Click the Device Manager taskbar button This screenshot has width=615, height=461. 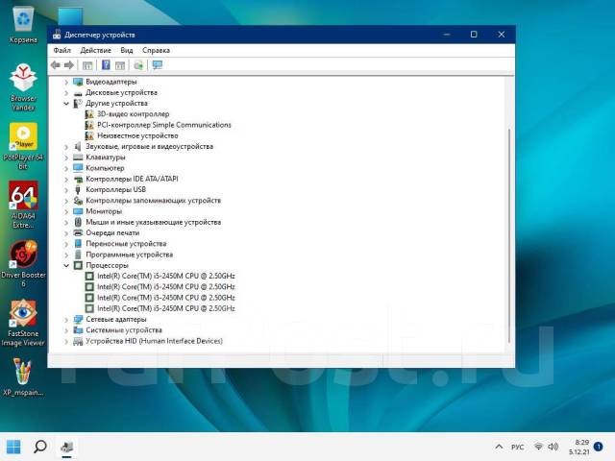pos(66,447)
